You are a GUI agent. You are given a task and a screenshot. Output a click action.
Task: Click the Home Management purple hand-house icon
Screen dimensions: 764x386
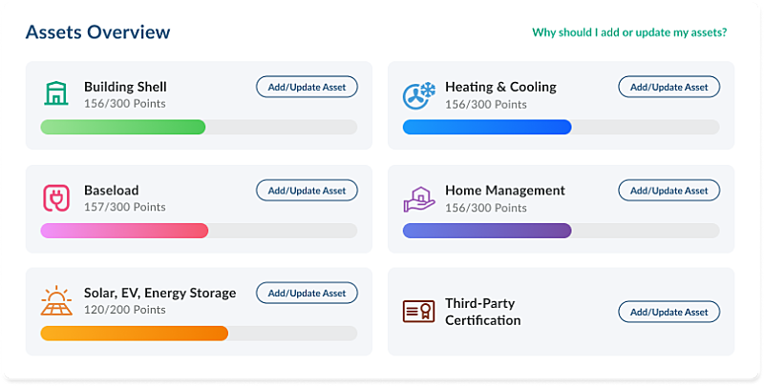(419, 199)
